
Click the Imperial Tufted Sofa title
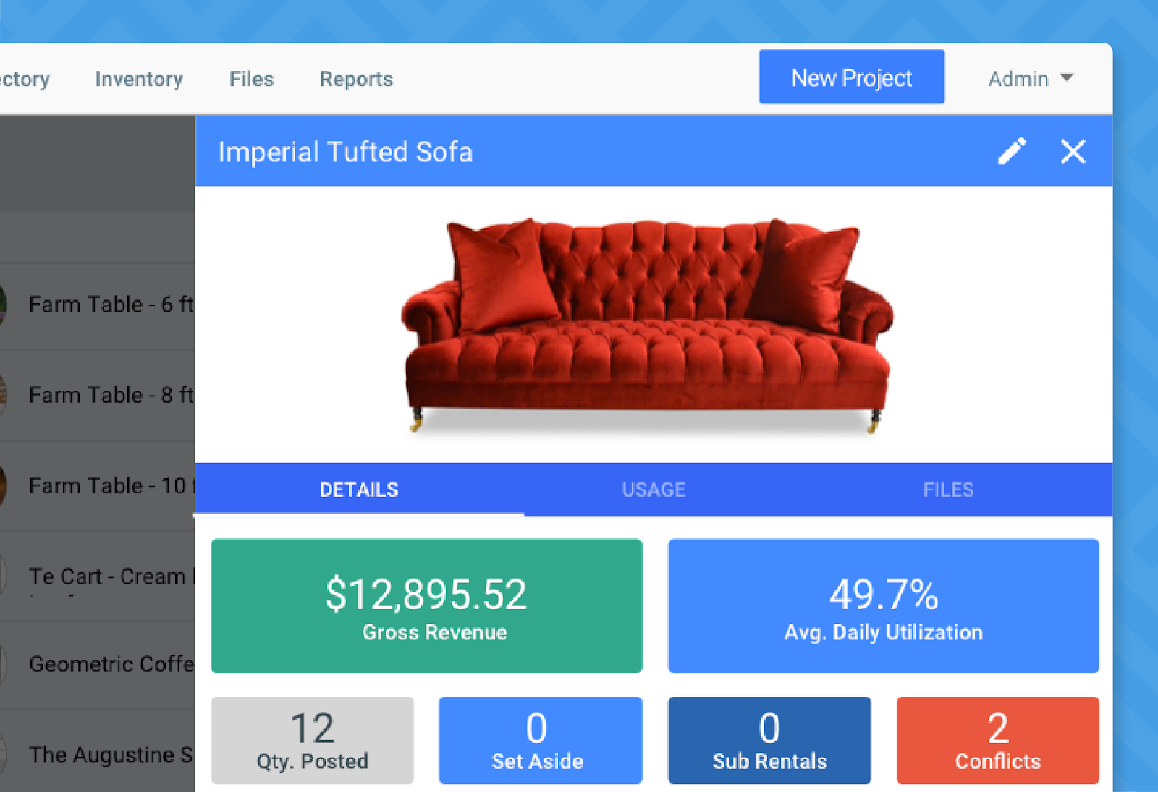(345, 153)
